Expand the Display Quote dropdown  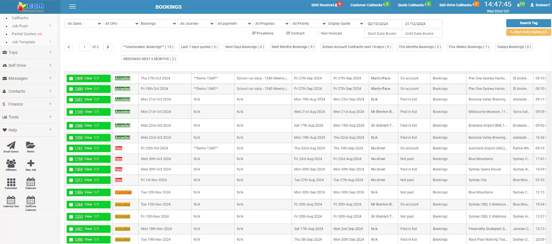point(345,23)
